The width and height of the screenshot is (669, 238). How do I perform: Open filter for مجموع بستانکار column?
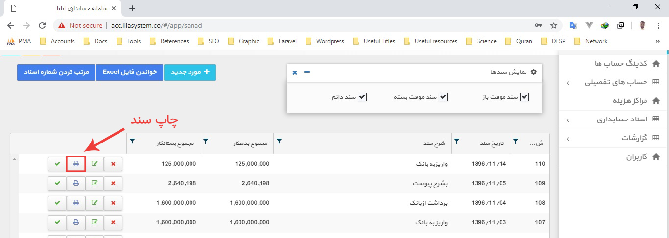pyautogui.click(x=133, y=142)
